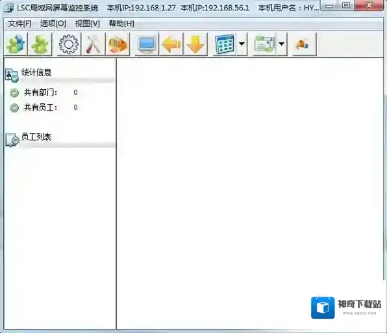
Task: Open settings via the gear toolbar icon
Action: pos(69,44)
